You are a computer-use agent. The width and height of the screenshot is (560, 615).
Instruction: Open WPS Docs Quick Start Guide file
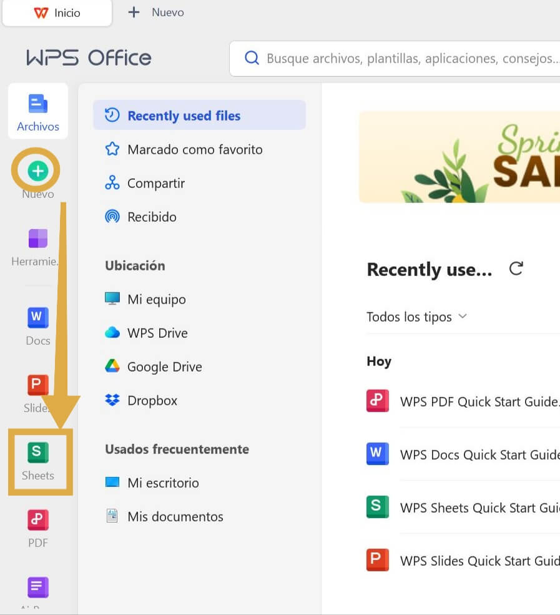(x=463, y=454)
